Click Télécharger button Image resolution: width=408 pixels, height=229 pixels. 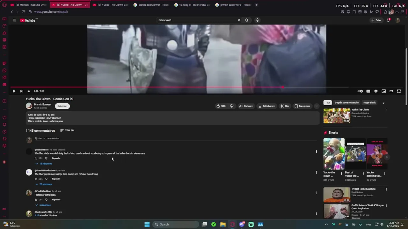point(266,106)
